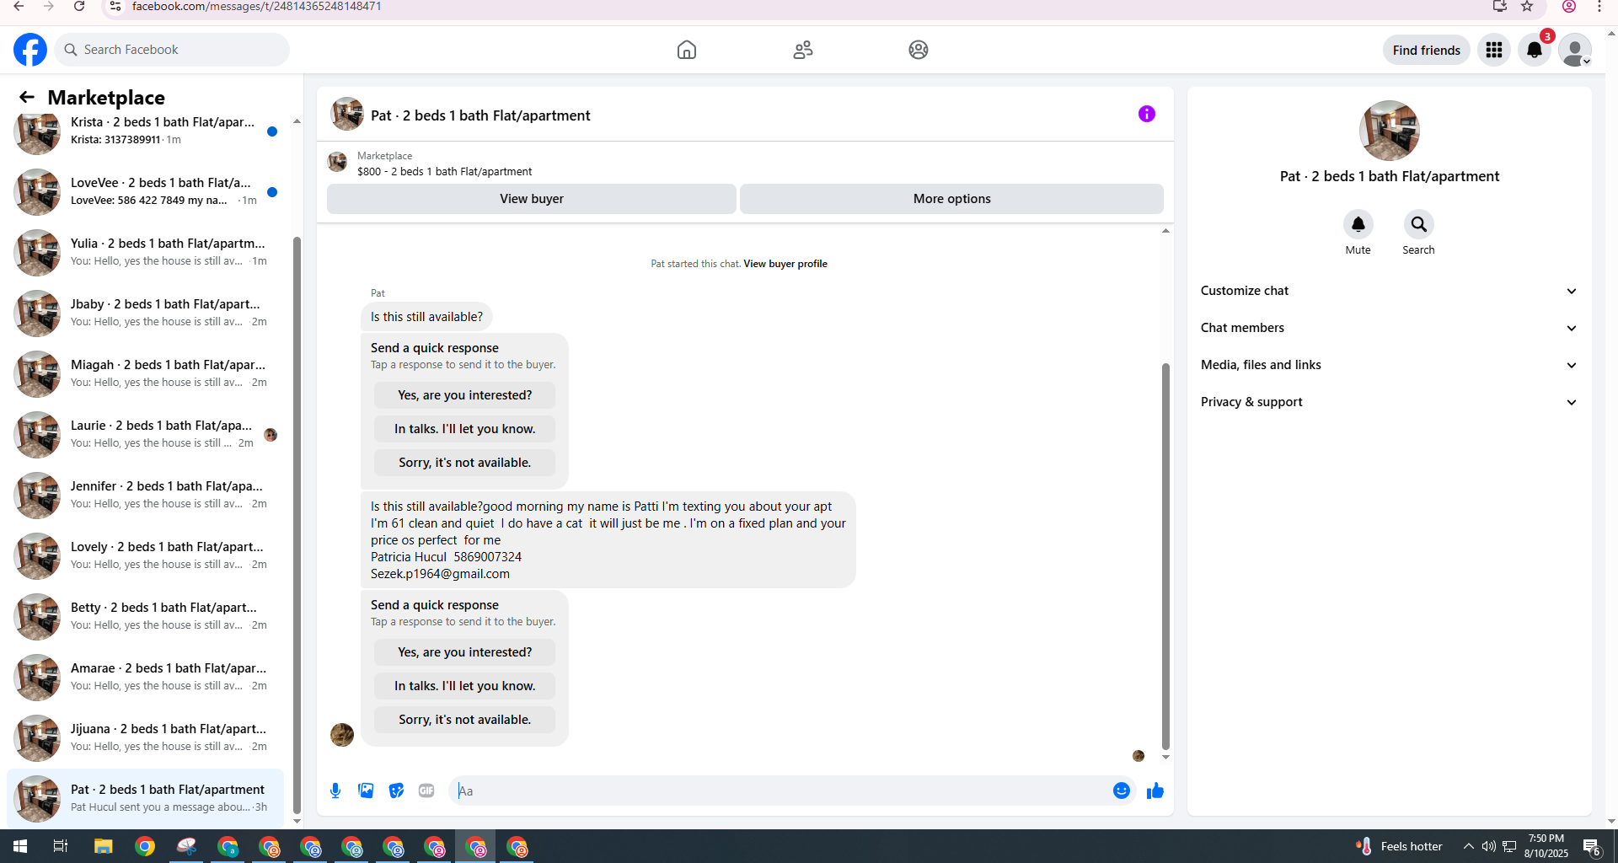This screenshot has height=863, width=1618.
Task: Send lower 'Yes, are you interested?' quick response
Action: point(465,652)
